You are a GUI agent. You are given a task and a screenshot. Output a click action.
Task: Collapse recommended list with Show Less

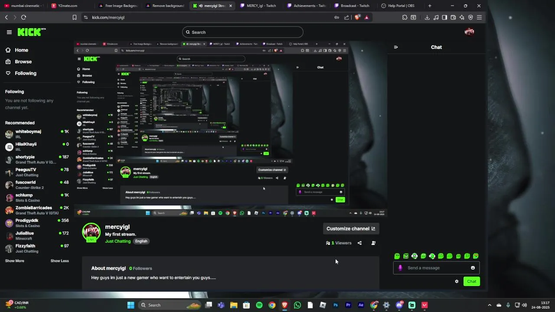(x=59, y=261)
